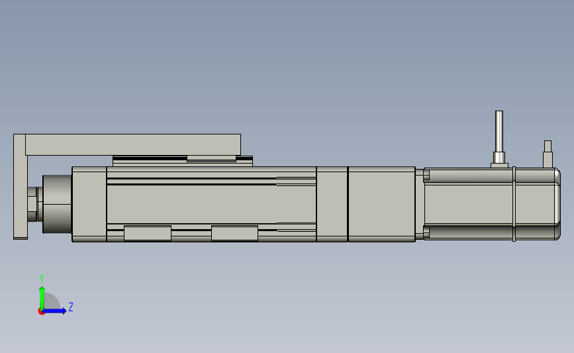Click the red origin dot of the coordinate triad

(41, 312)
